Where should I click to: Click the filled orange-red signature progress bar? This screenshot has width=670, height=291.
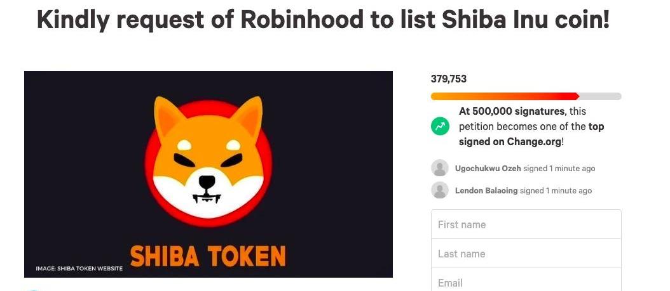pos(504,96)
